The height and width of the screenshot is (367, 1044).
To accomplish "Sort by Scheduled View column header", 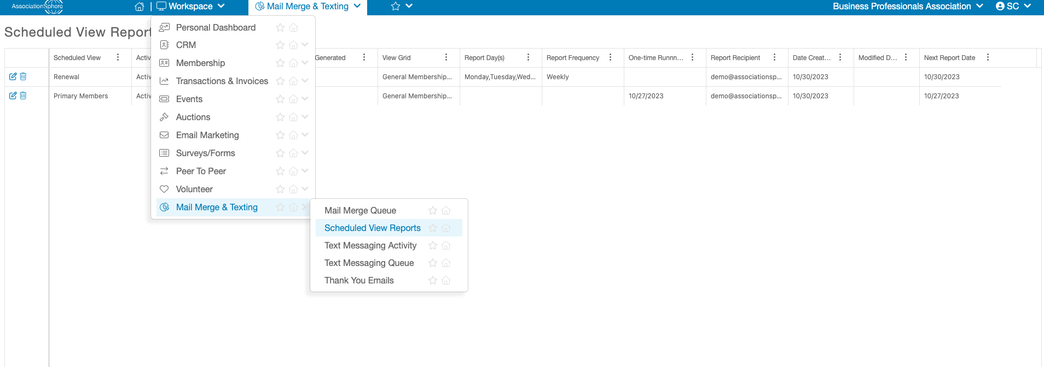I will (77, 58).
